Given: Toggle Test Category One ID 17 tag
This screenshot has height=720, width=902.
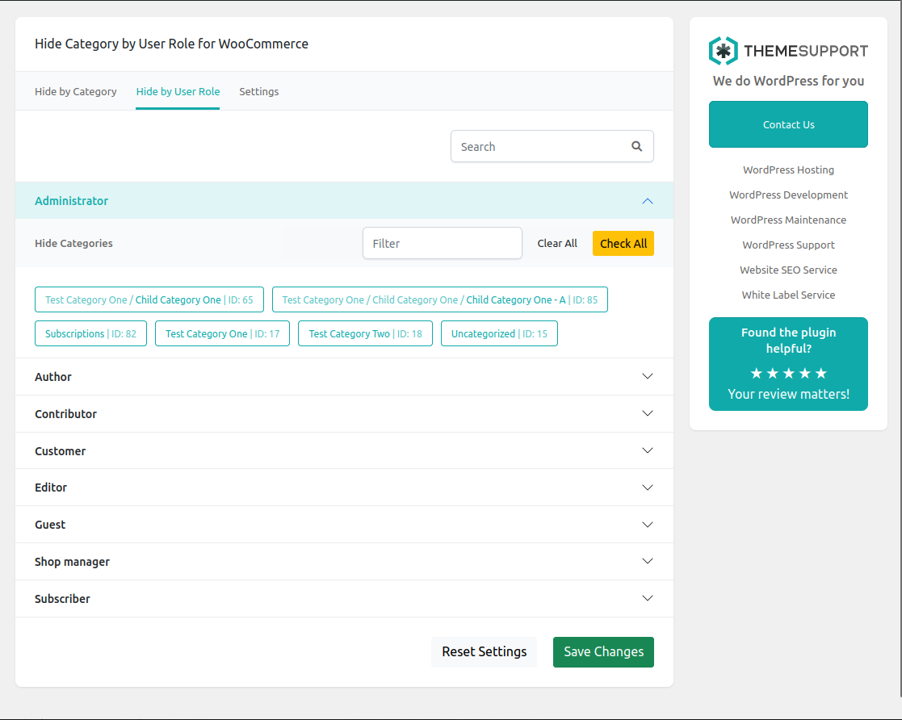Looking at the screenshot, I should point(222,333).
